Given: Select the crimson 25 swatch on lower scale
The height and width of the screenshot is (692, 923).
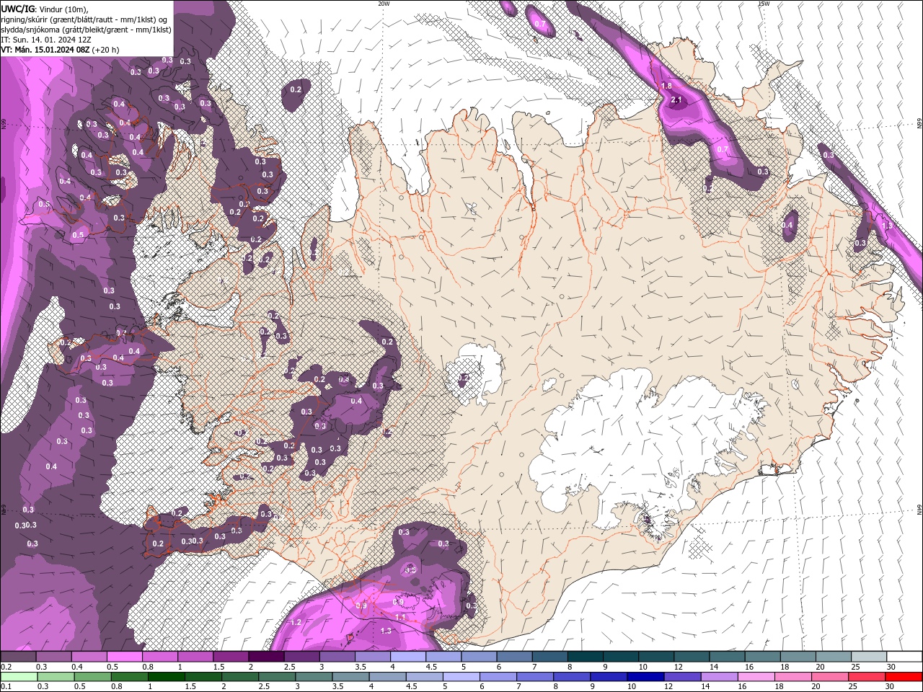Looking at the screenshot, I should [867, 677].
